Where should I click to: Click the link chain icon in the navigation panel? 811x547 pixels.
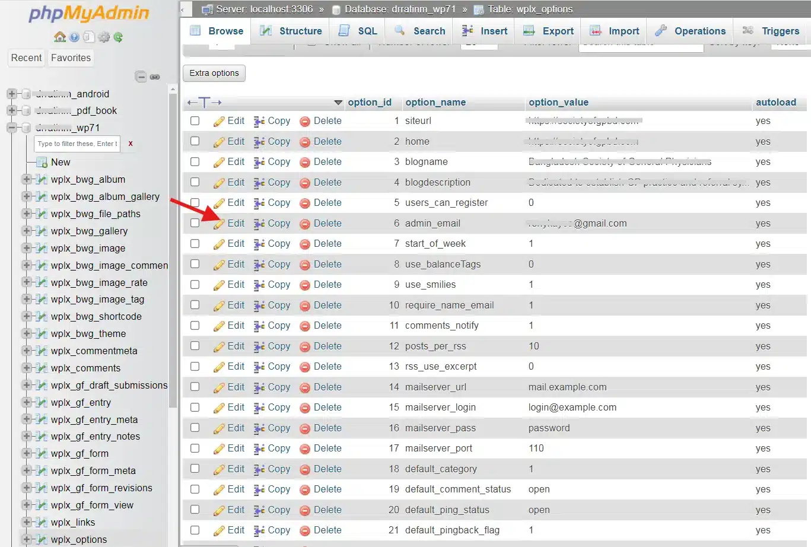155,77
